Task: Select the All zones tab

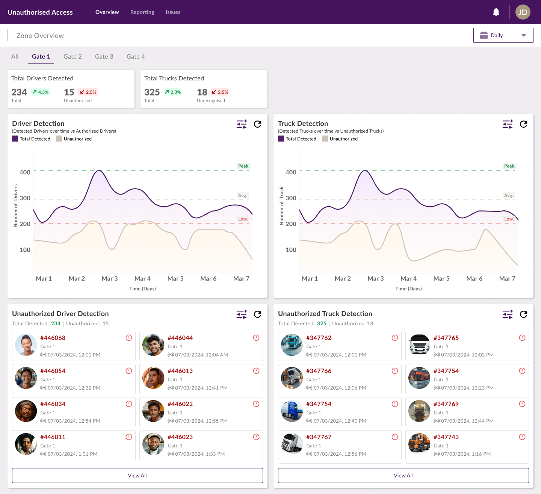Action: (x=15, y=57)
